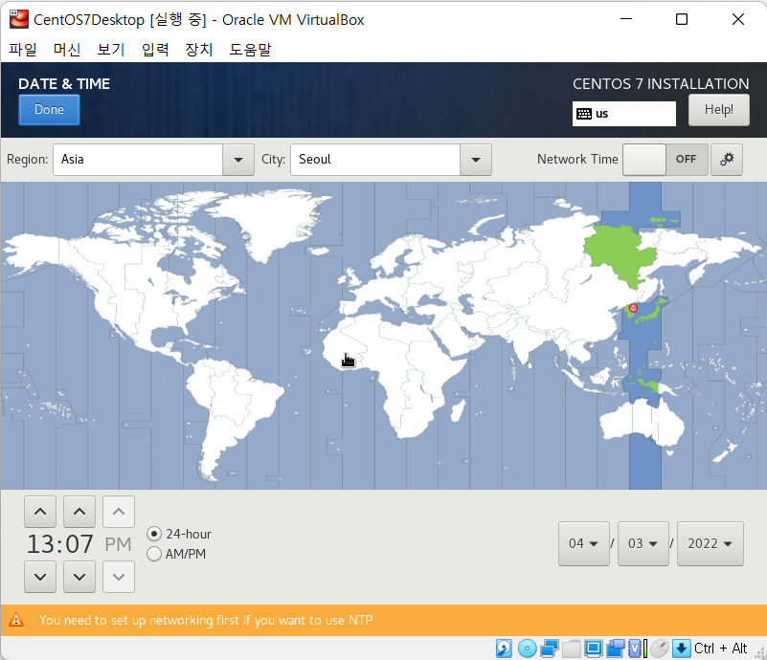Expand the City dropdown arrow
This screenshot has width=767, height=660.
tap(476, 160)
